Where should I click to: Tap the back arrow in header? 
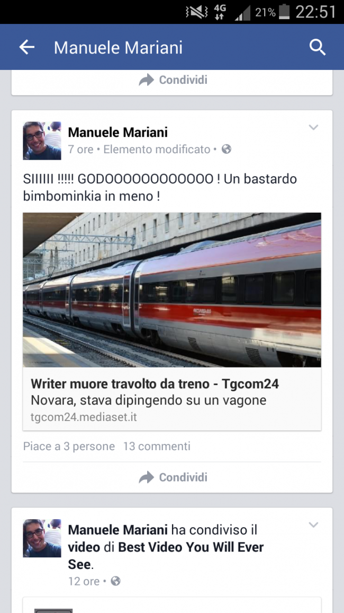click(x=27, y=47)
